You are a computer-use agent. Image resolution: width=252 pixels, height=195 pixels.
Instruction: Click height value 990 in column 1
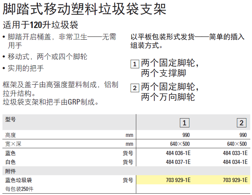click(x=186, y=135)
